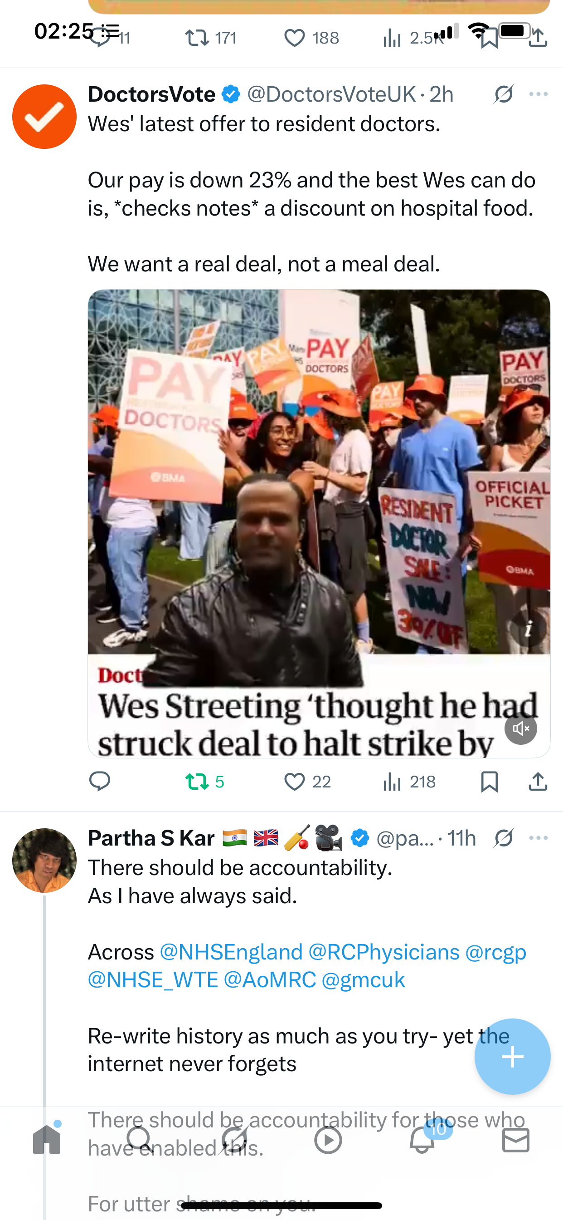The image size is (563, 1220).
Task: Open the Home tab
Action: pyautogui.click(x=47, y=1139)
